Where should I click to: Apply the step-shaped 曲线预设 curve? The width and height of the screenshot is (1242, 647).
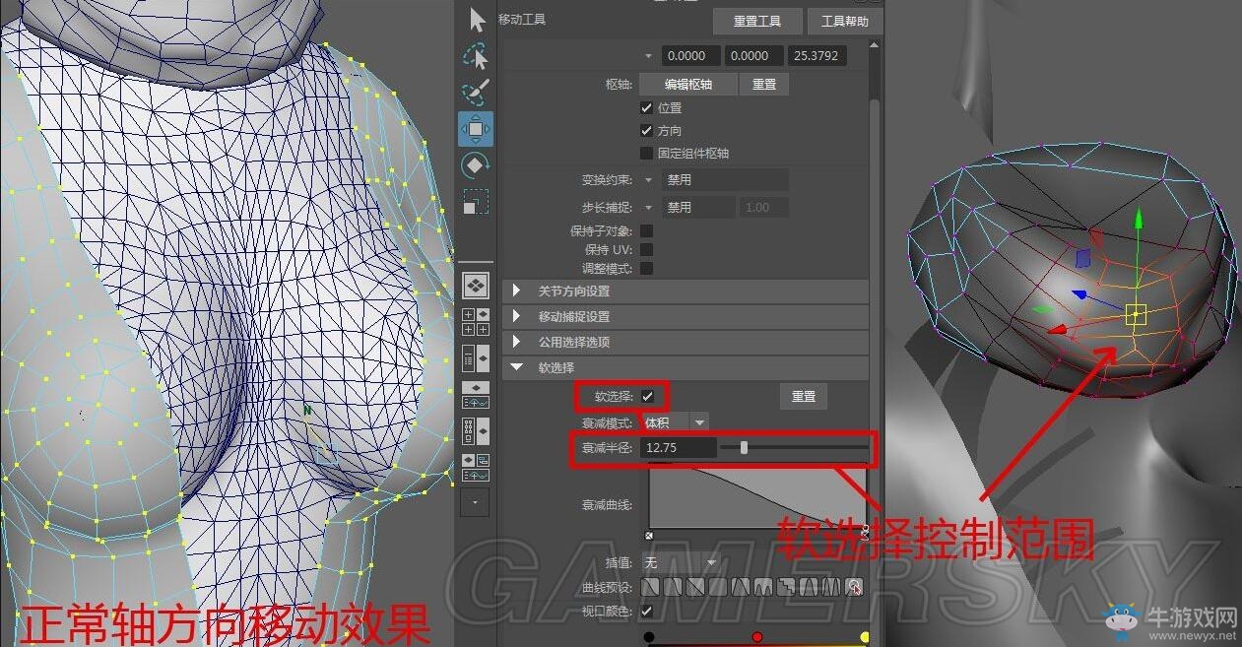[x=786, y=587]
